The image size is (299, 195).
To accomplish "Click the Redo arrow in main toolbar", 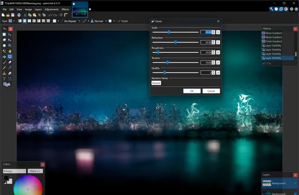I will 55,15.
